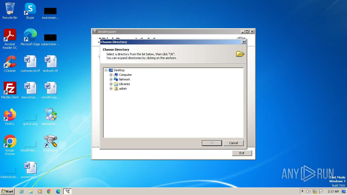Viewport: 347px width, 195px height.
Task: Open the Start menu
Action: [x=7, y=191]
